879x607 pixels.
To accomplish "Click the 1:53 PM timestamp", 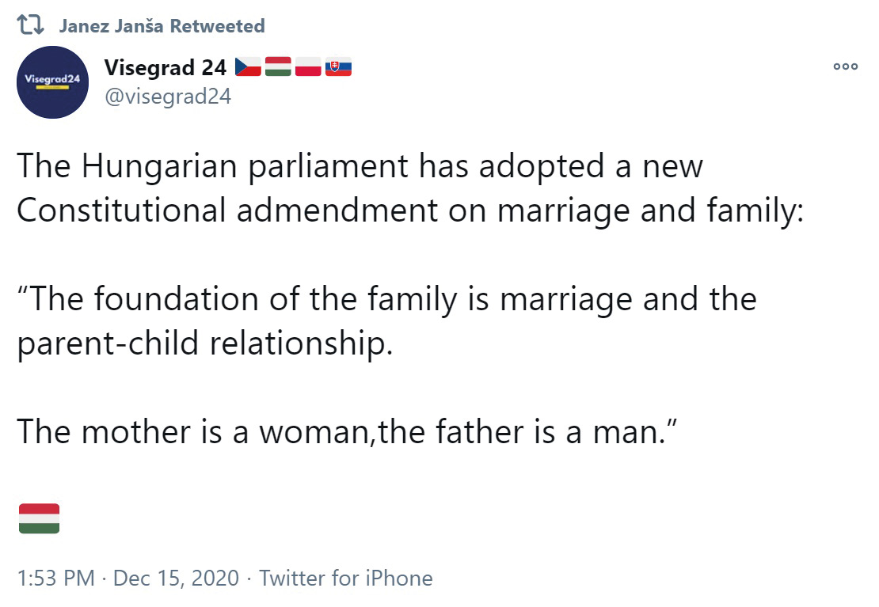I will click(x=55, y=579).
